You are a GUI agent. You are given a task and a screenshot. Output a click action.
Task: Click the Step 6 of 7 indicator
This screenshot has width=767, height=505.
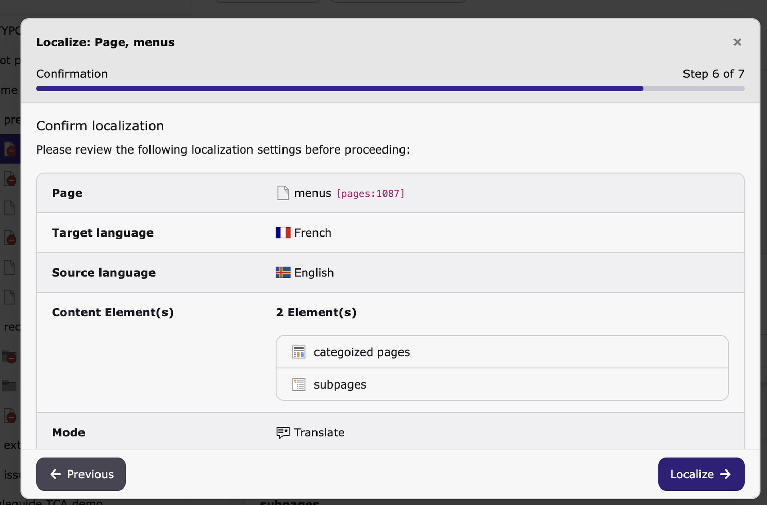coord(713,74)
